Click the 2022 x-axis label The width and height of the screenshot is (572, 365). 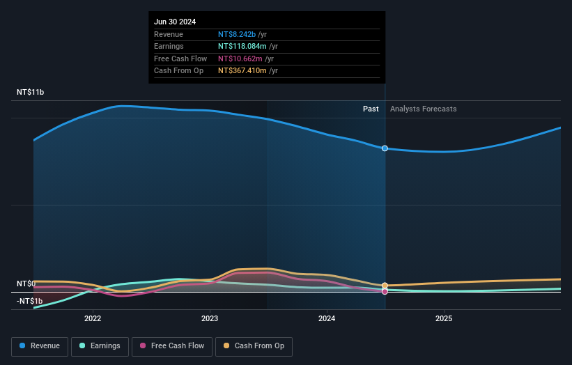click(x=93, y=319)
